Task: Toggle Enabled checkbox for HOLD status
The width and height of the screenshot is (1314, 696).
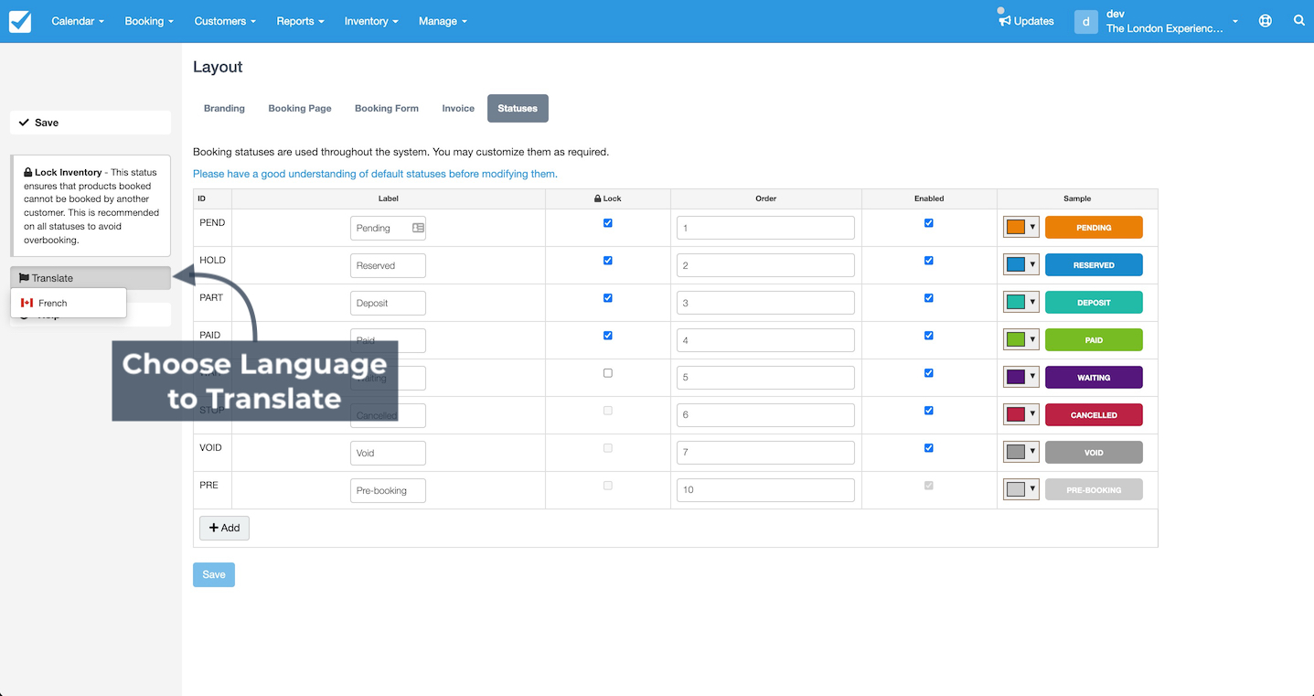Action: [929, 261]
